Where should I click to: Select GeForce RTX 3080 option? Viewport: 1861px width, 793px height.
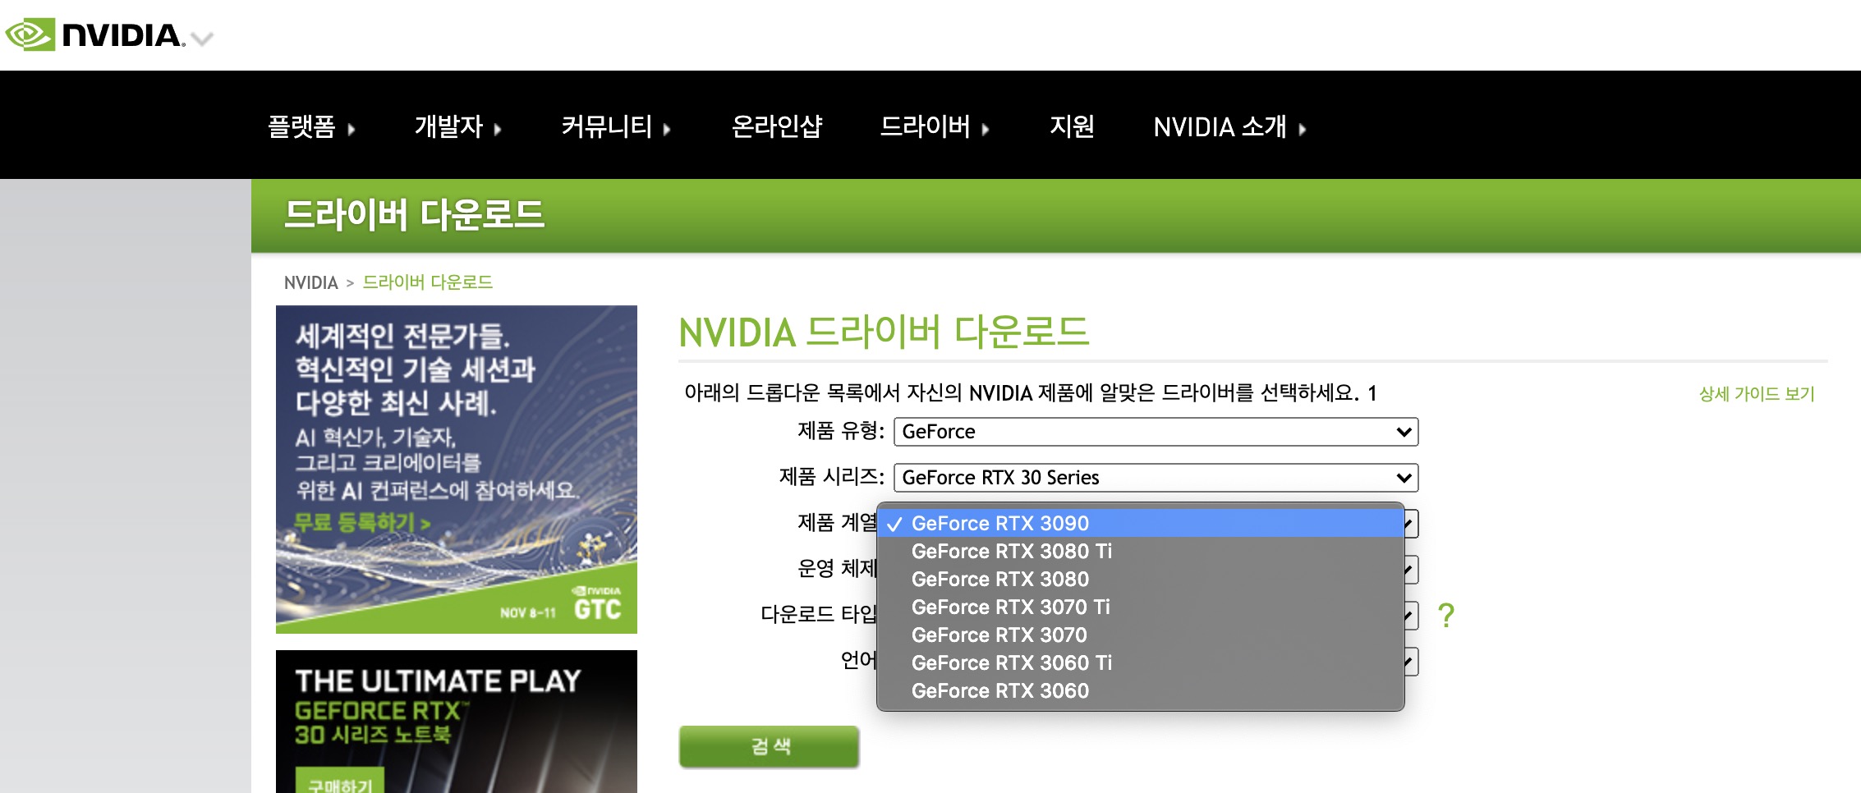[1140, 579]
